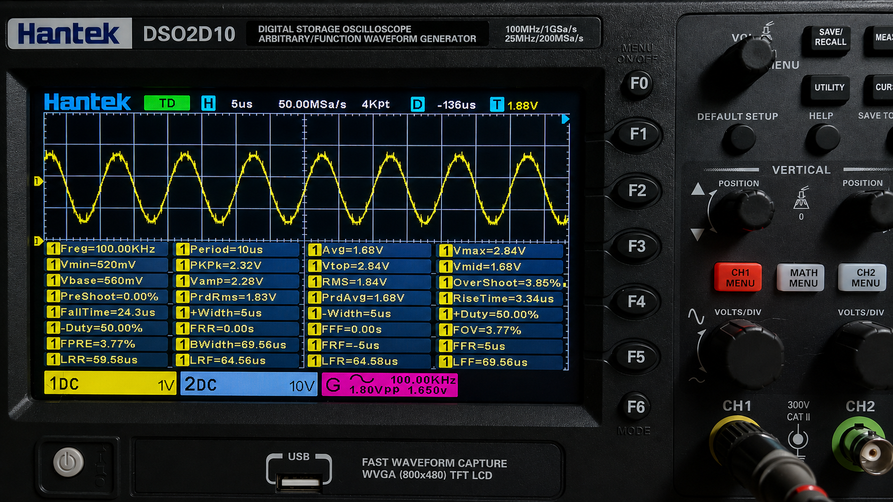This screenshot has width=893, height=502.
Task: Tap the RiseTime=3.34us measurement
Action: (501, 298)
